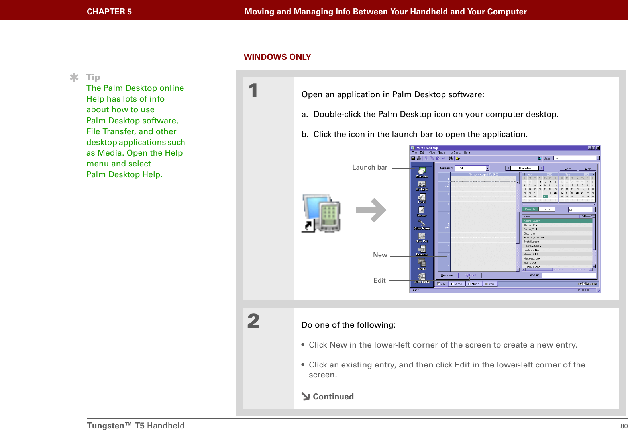
Task: Select August 31 in the mini calendar
Action: [545, 197]
